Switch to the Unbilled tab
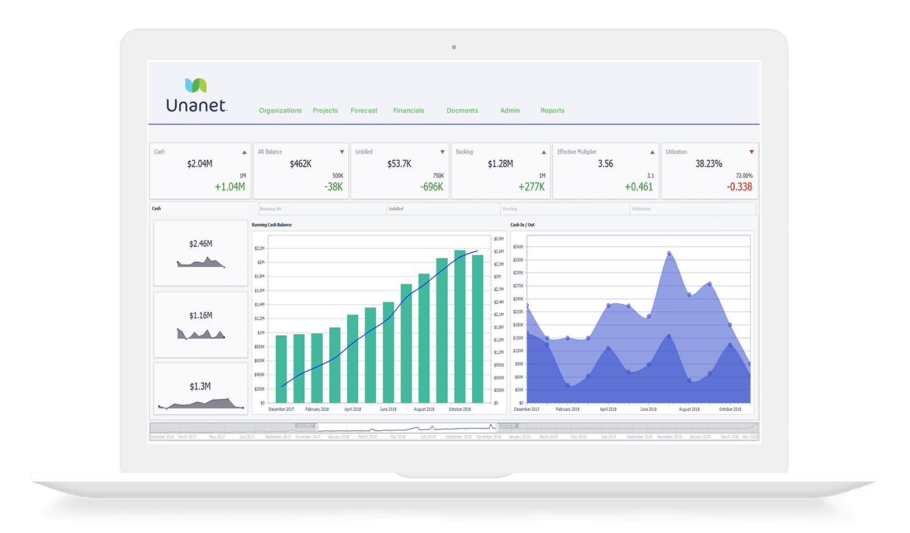This screenshot has width=910, height=533. click(396, 209)
